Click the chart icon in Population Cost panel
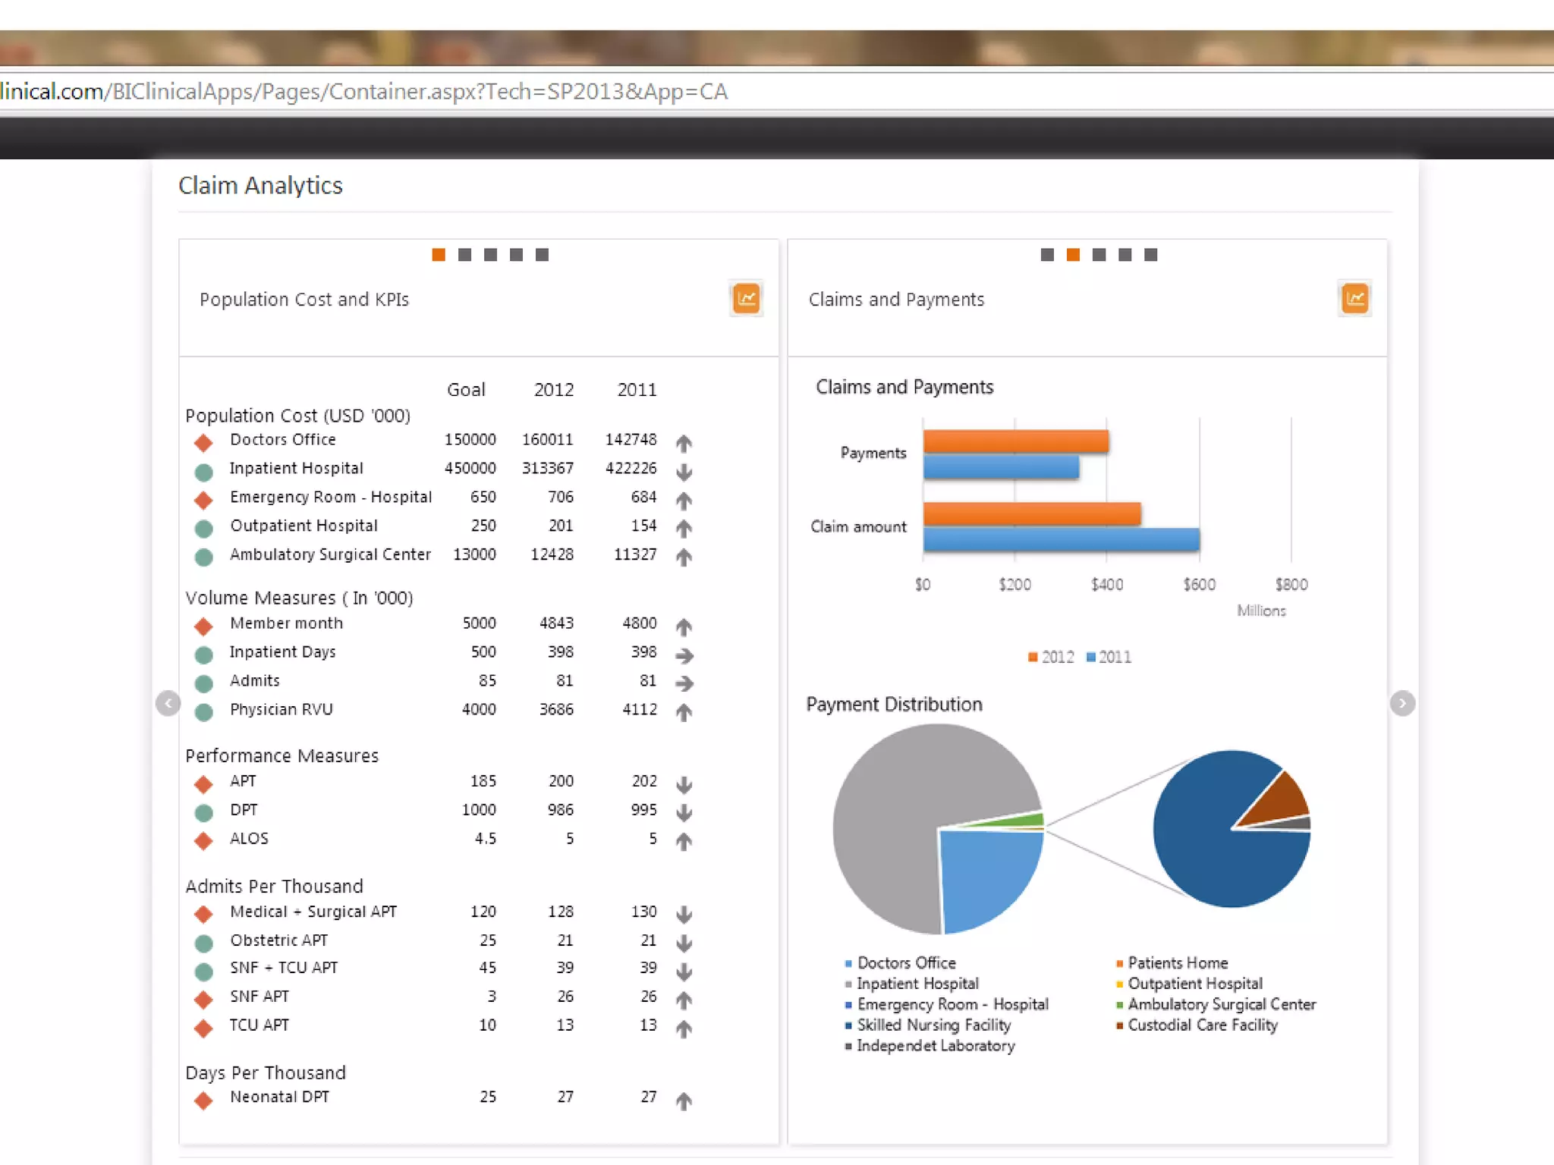Viewport: 1554px width, 1165px height. (746, 299)
